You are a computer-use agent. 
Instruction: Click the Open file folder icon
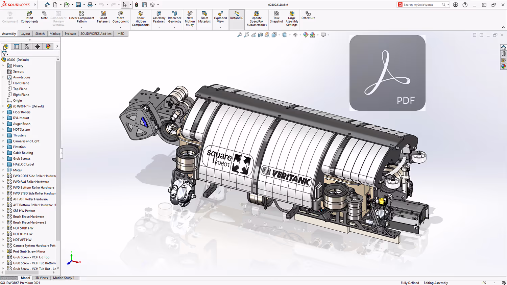coord(67,5)
